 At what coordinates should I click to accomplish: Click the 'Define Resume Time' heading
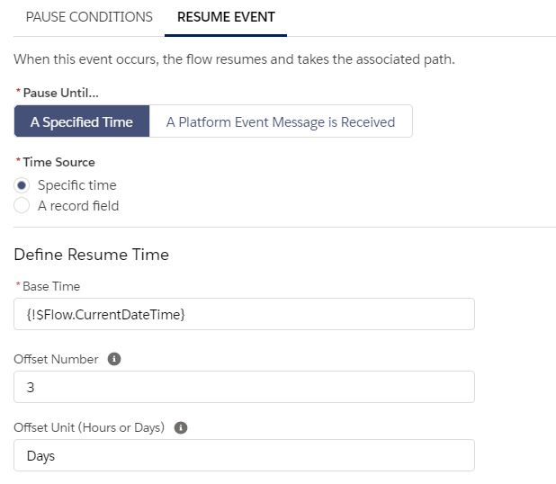(x=91, y=255)
